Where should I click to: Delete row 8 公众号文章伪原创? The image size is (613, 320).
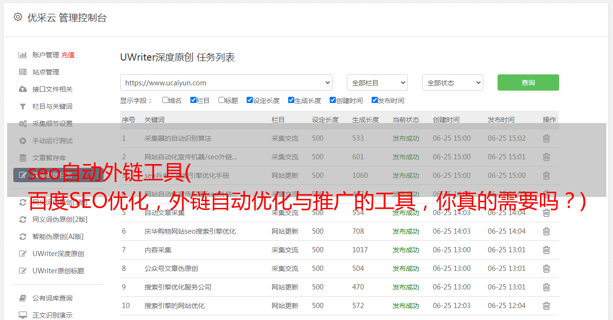point(546,268)
